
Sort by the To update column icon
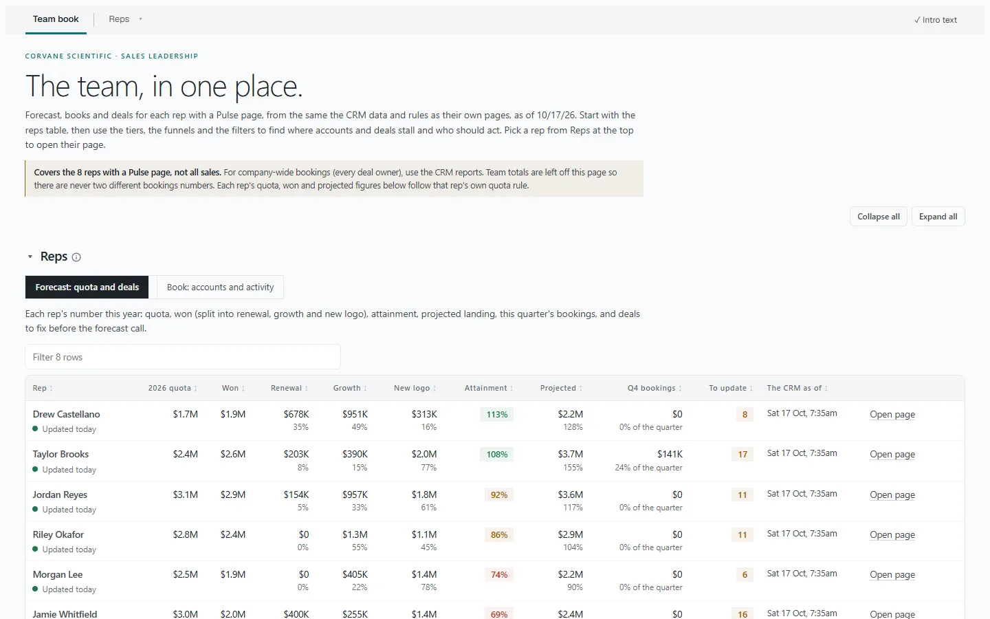coord(751,389)
